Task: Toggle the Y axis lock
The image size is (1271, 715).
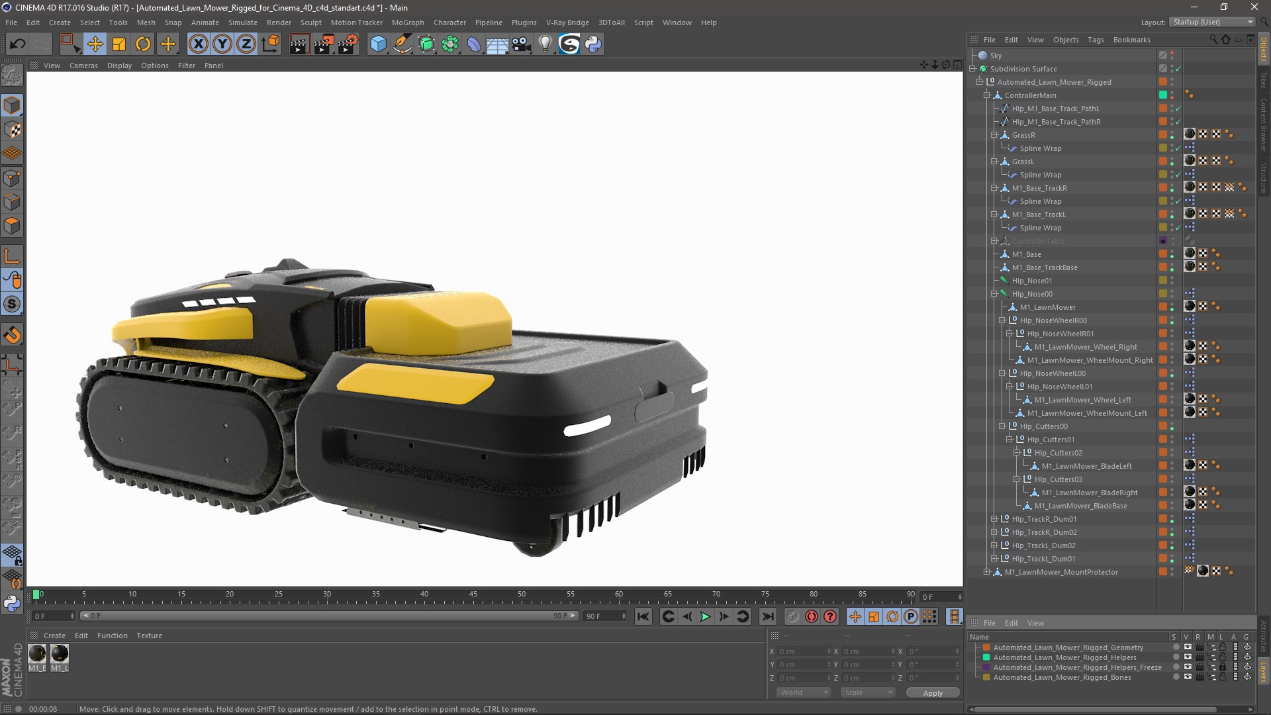Action: (222, 44)
